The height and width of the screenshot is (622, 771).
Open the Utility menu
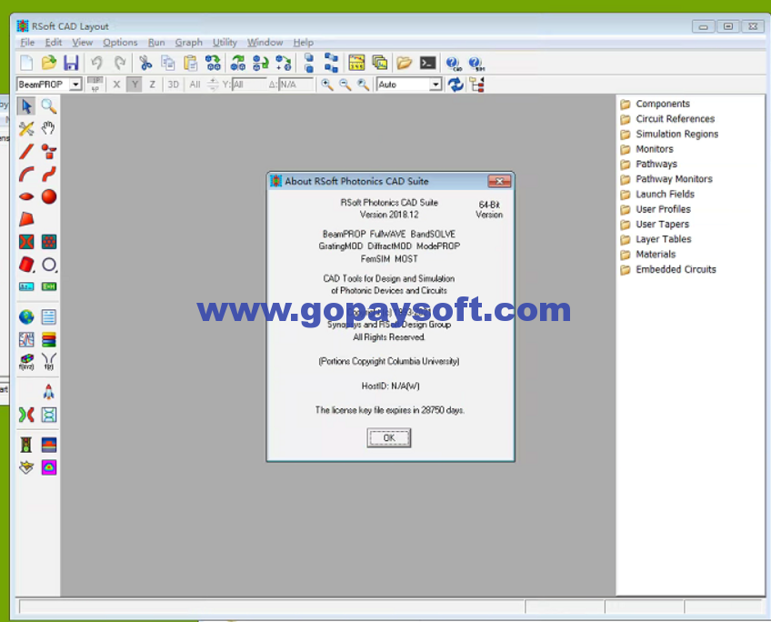pyautogui.click(x=225, y=43)
